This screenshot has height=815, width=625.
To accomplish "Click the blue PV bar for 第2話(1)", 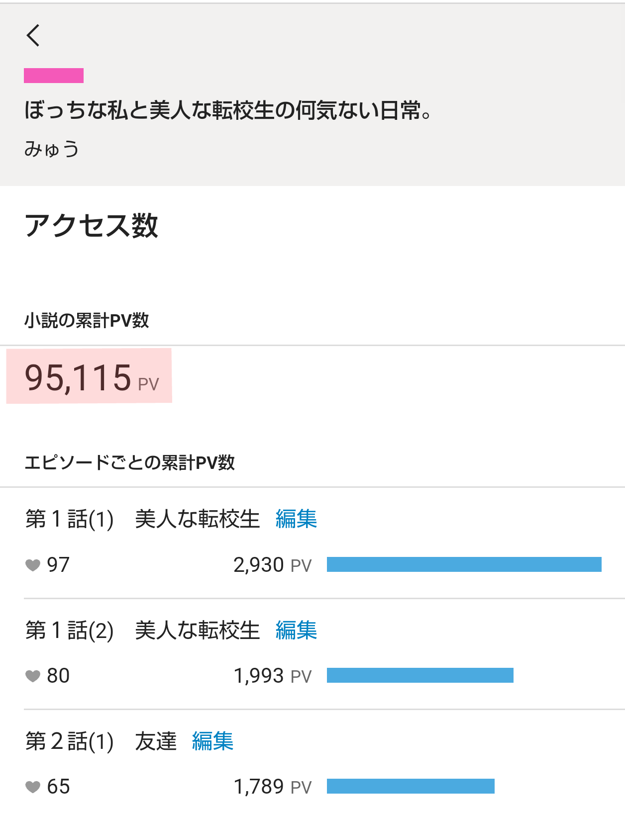I will [x=411, y=786].
